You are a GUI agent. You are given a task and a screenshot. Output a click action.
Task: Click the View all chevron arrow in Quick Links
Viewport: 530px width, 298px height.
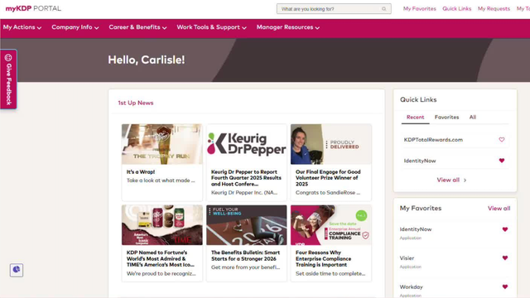[x=465, y=180]
